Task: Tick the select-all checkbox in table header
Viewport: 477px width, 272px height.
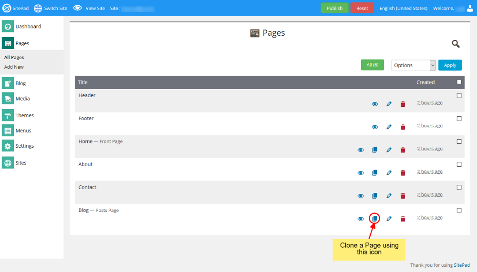Action: tap(459, 82)
